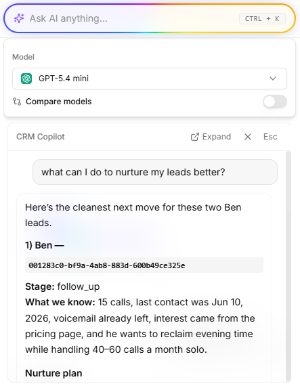Close the CRM Copilot panel with X
This screenshot has width=300, height=390.
click(248, 137)
